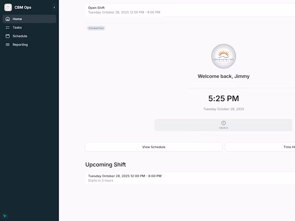Click the Clocked Out status badge

point(96,28)
